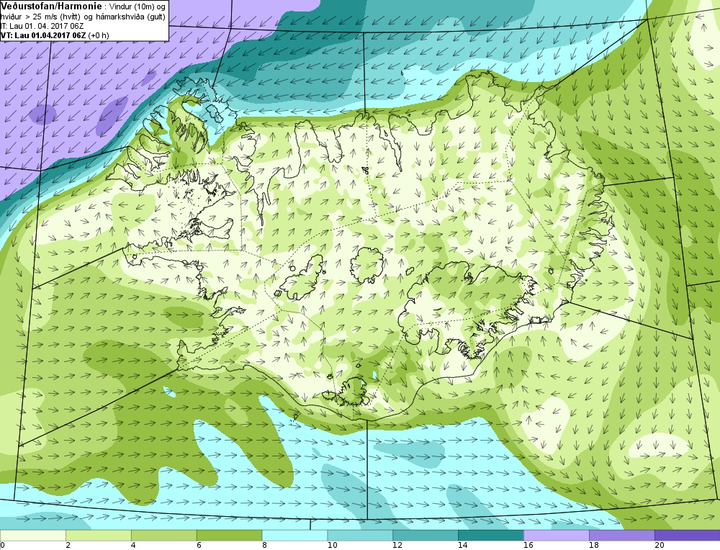
Task: Click the VT: Lau 01.04.2017 06Z line
Action: tap(54, 35)
